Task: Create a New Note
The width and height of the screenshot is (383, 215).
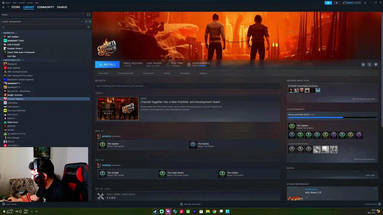Action: click(x=370, y=175)
